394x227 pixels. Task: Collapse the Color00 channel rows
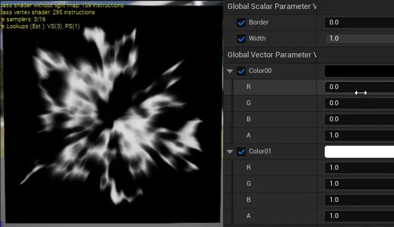230,71
